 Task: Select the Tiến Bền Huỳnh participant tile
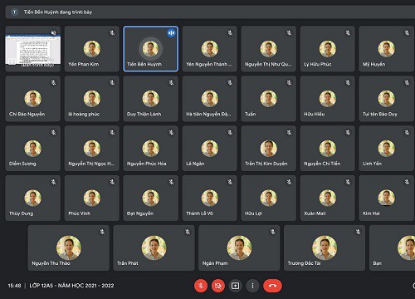pyautogui.click(x=151, y=49)
